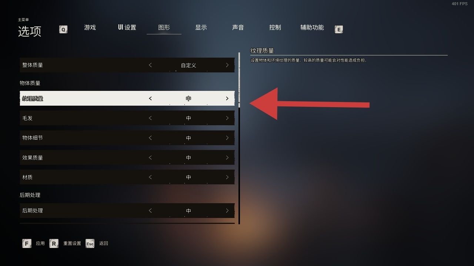Image resolution: width=474 pixels, height=266 pixels.
Task: Click the Esc key return icon
Action: pyautogui.click(x=90, y=243)
